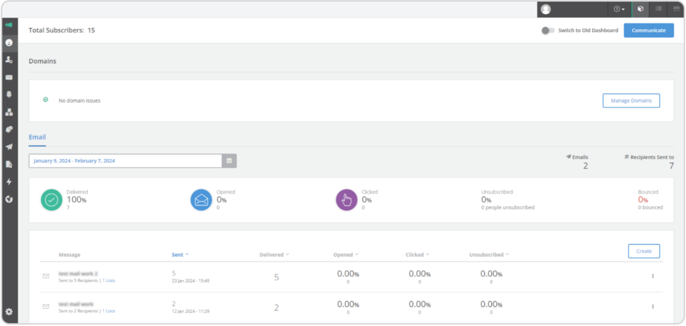The width and height of the screenshot is (686, 326).
Task: Click the 23 Jan 2024 - 15:49 timestamp
Action: (x=191, y=281)
